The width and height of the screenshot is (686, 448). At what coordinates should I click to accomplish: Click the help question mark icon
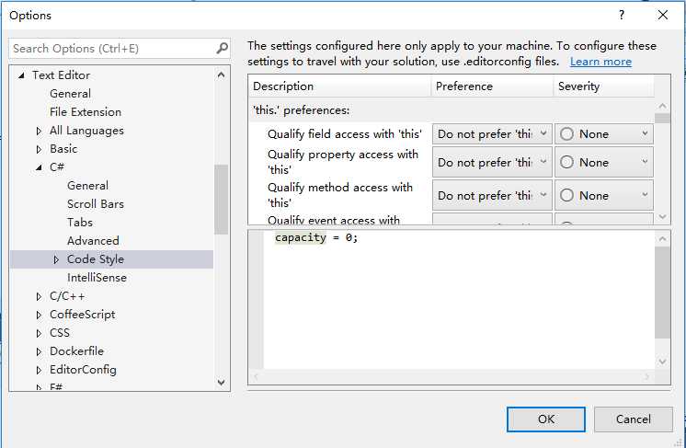click(622, 16)
